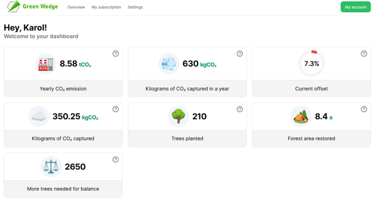Click the factory emission icon
This screenshot has height=207, width=377.
(46, 63)
